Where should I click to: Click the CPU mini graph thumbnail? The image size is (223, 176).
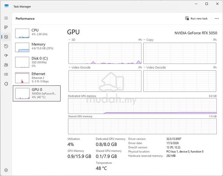click(x=22, y=33)
